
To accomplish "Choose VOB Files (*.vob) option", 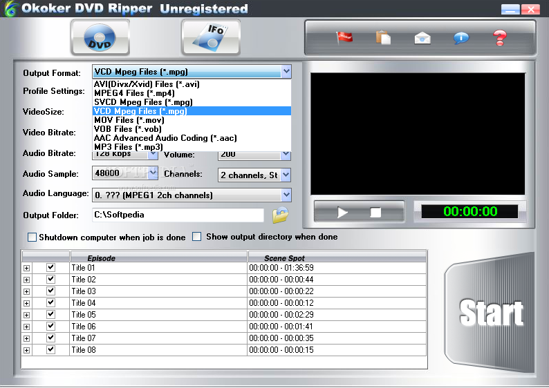I will (x=192, y=129).
